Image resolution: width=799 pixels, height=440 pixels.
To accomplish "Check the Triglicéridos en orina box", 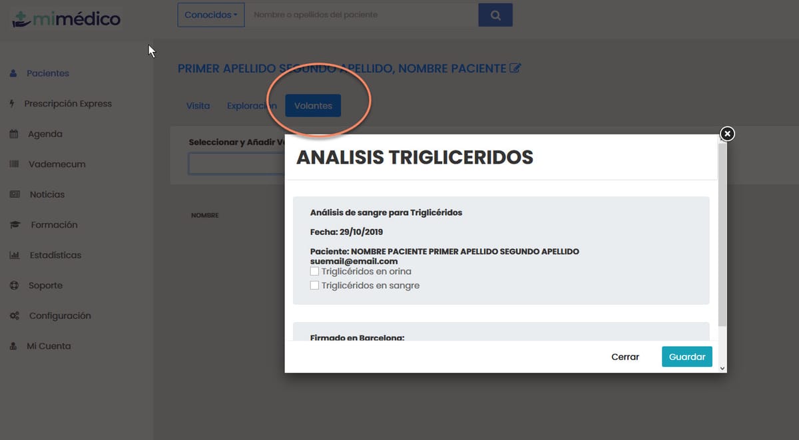I will (x=315, y=272).
